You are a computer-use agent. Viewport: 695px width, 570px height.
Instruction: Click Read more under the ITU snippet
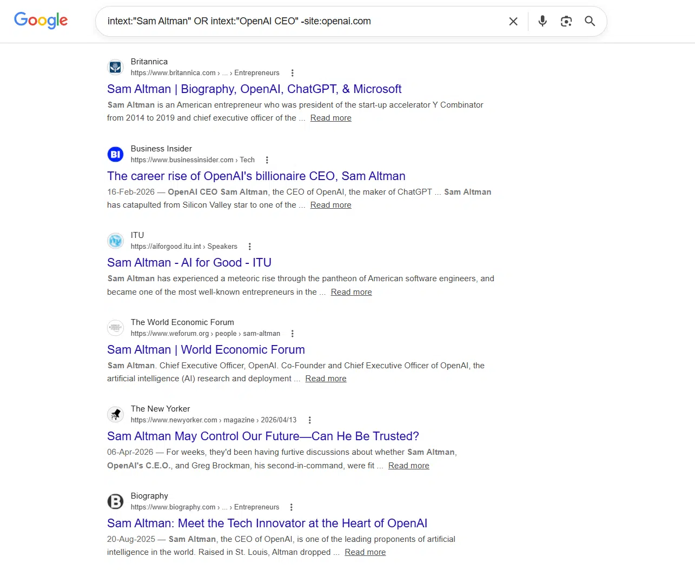[352, 292]
